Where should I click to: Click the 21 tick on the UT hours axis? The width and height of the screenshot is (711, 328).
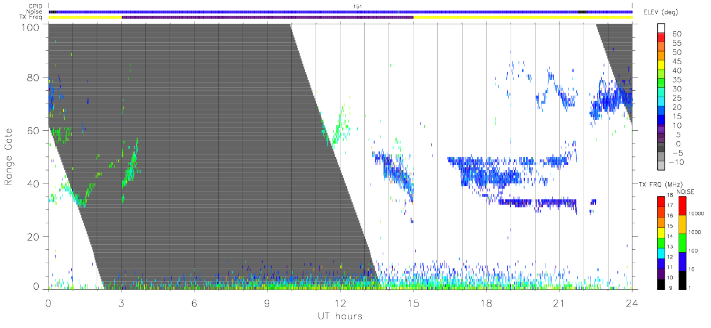click(559, 303)
